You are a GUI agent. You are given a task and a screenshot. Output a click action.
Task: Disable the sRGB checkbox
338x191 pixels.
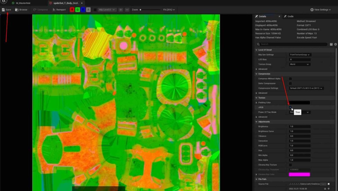[290, 107]
